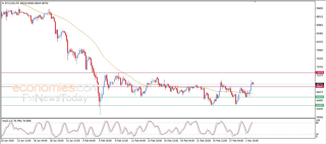The image size is (326, 144).
Task: Click the 80 level on stochastic scale
Action: tap(317, 123)
